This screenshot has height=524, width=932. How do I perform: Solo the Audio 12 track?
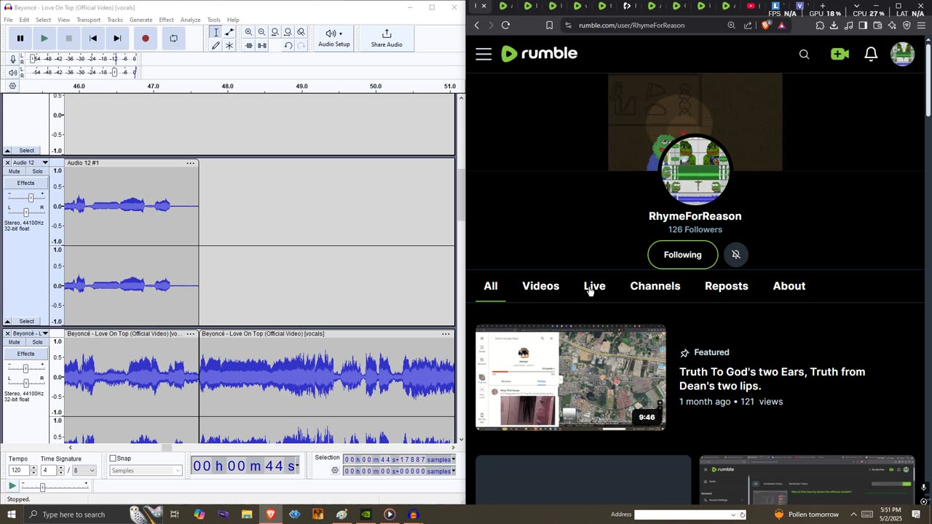coord(37,171)
